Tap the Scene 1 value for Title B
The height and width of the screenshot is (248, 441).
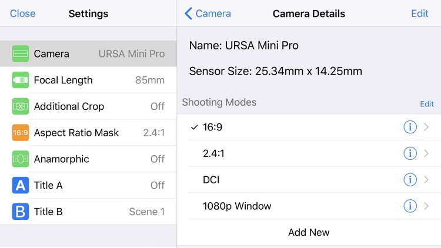click(x=147, y=212)
